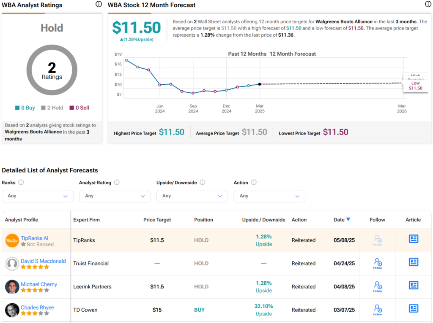Click the info icon next to Upside/ Downside
This screenshot has width=433, height=323.
(203, 182)
